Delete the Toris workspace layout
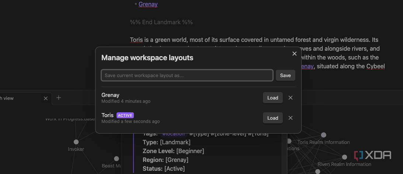Screen dimensions: 403x174 (291, 118)
